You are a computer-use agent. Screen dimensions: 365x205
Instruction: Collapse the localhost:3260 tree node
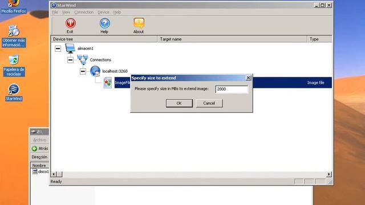pos(83,71)
